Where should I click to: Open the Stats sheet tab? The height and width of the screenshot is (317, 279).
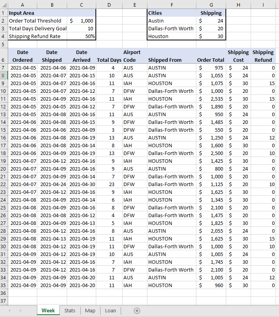coord(70,310)
